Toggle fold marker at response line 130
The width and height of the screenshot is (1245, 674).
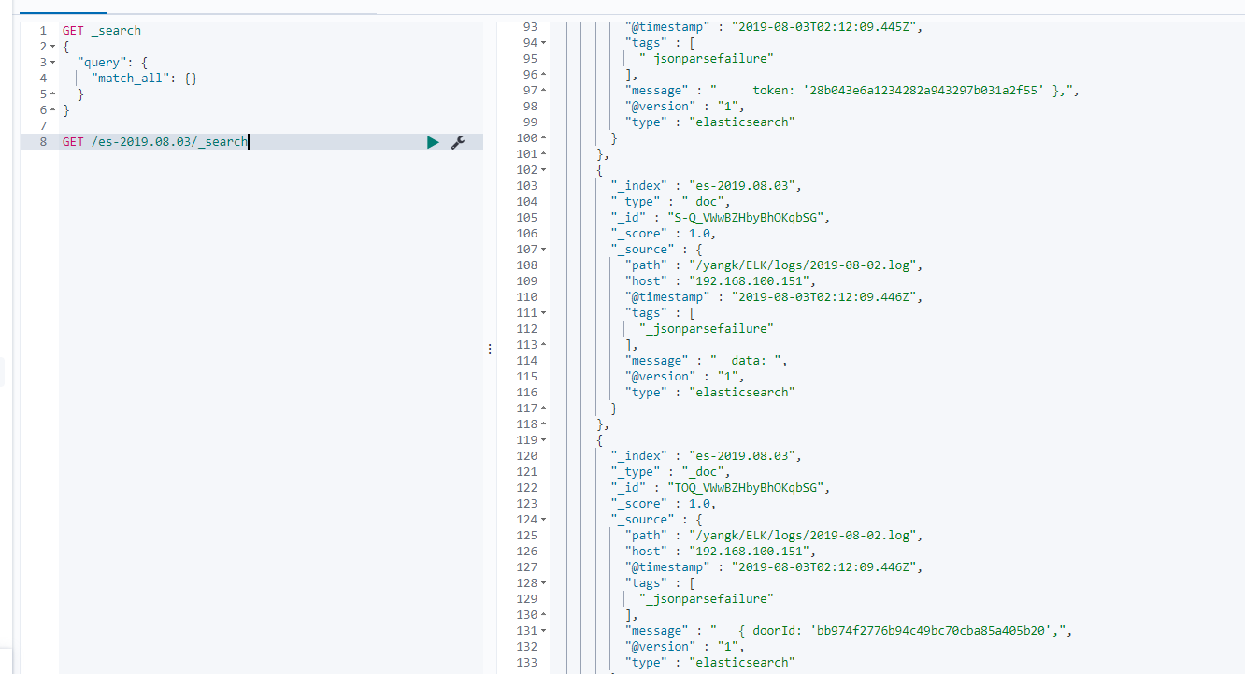pos(544,614)
